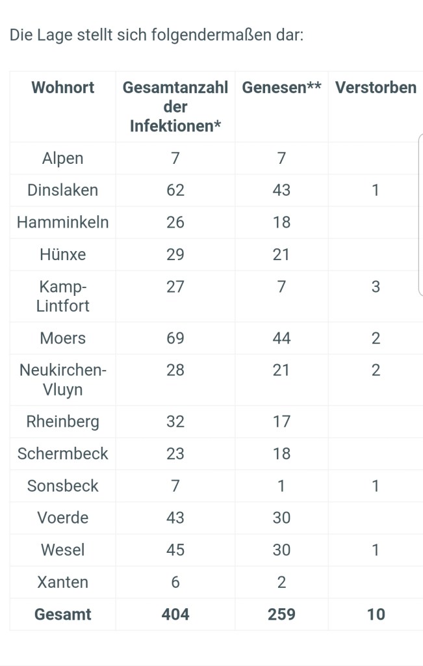Select the Hamminkeln row label
The width and height of the screenshot is (423, 666).
tap(63, 222)
